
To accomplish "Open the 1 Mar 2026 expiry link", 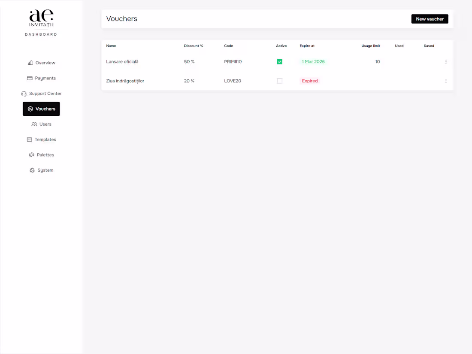I will [x=313, y=61].
